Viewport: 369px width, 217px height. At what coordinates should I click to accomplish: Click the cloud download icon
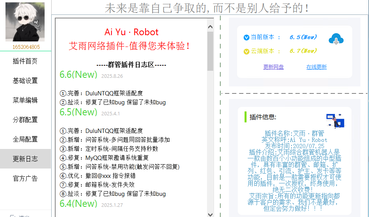[336, 39]
